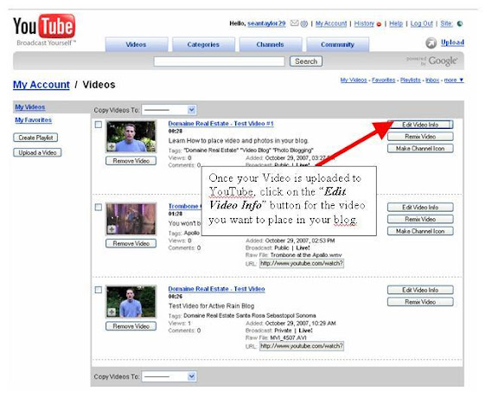Open Domaine Real Estate - Test Video title
This screenshot has width=498, height=411.
(216, 289)
